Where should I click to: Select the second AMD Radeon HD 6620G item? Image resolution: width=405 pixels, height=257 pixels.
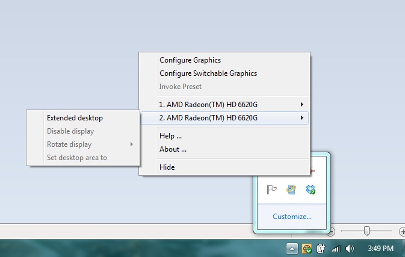[224, 118]
